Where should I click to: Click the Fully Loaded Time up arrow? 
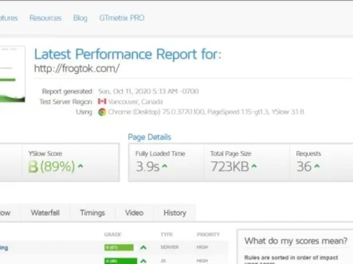(165, 166)
